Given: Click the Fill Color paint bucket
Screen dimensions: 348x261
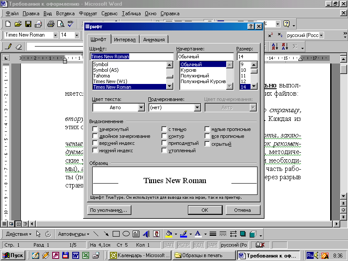Looking at the screenshot, I should 169,234.
